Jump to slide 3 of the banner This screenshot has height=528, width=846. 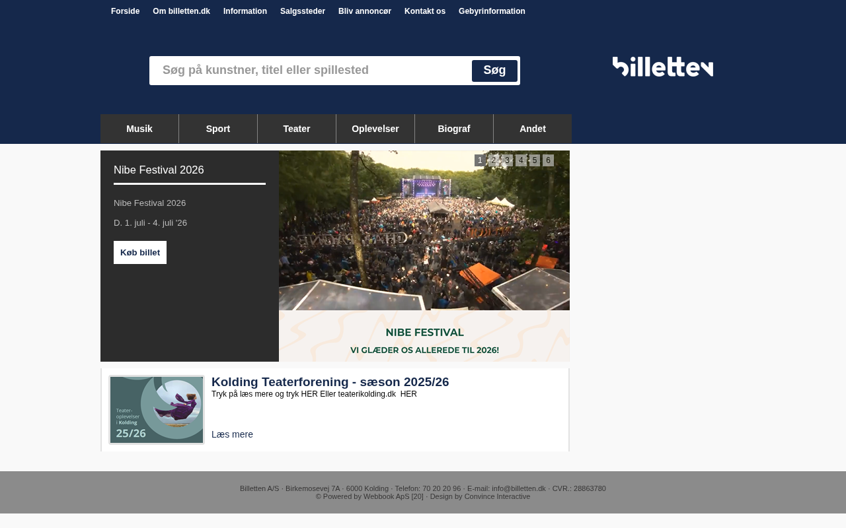[507, 160]
